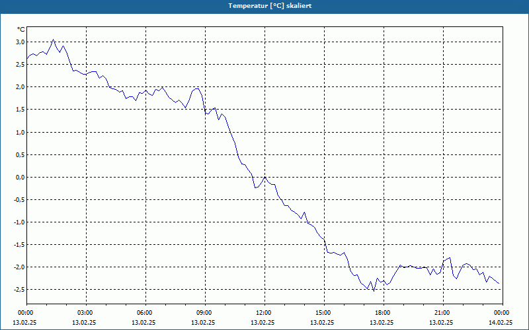Click the 13.02.25 date under 21:00
Screen dimensions: 529x330
441,322
